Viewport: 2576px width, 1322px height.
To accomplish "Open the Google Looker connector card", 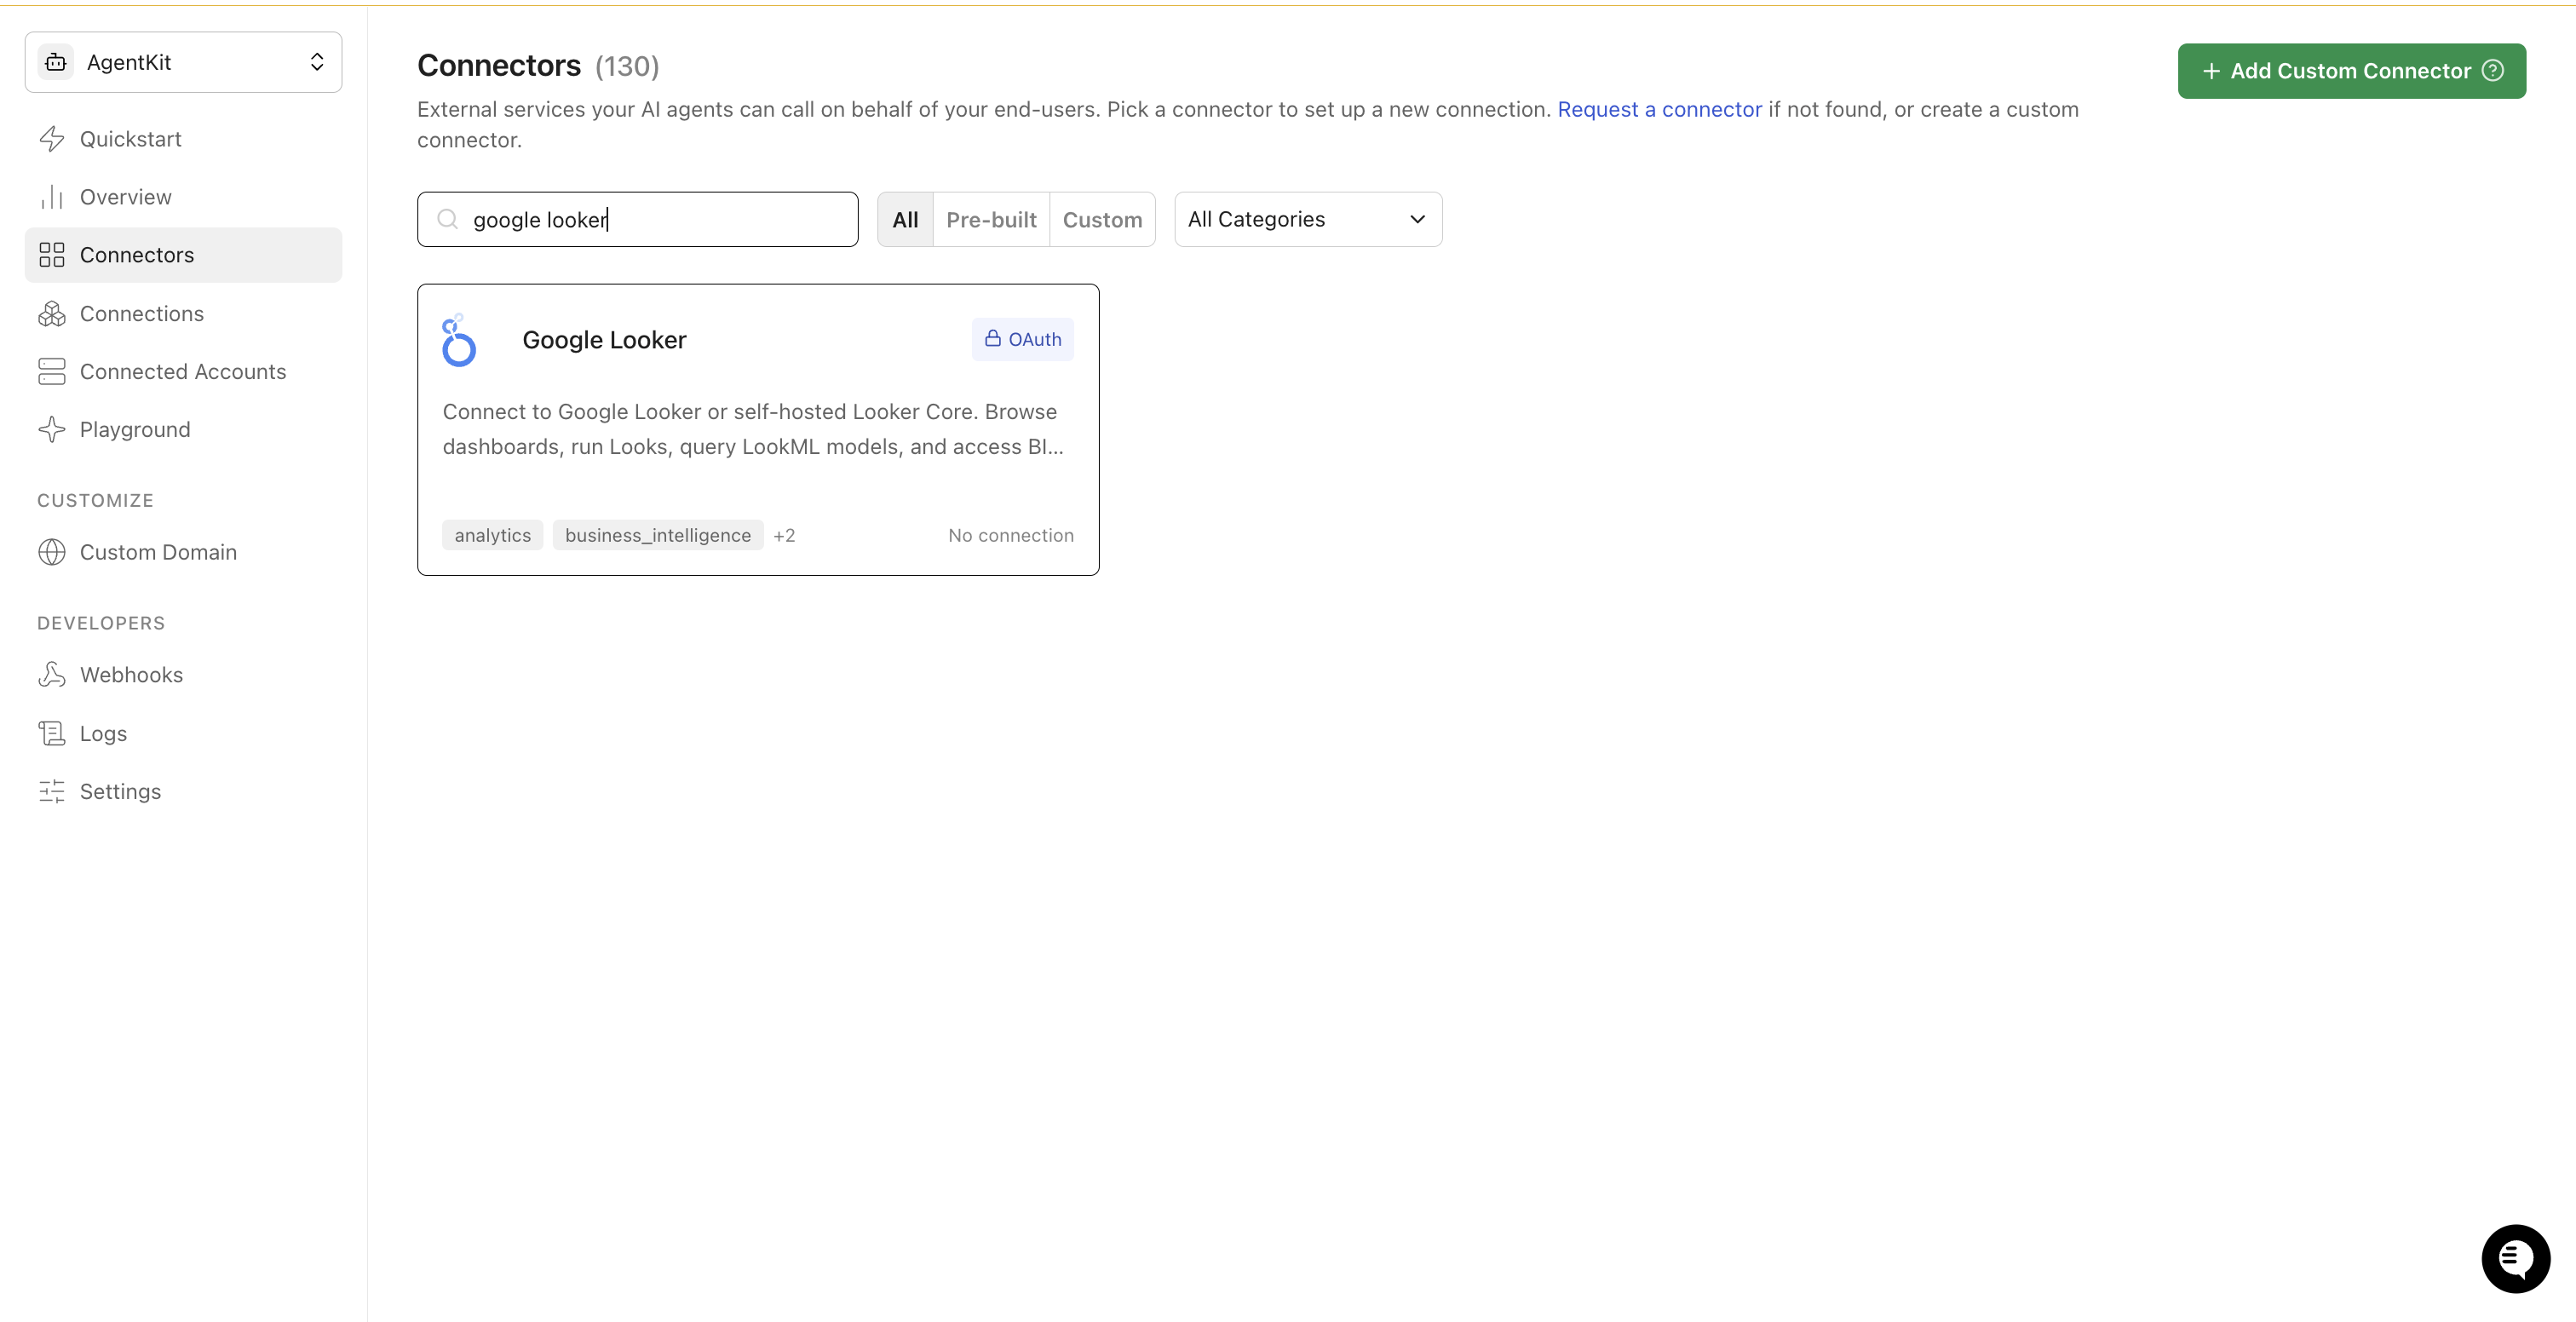I will [758, 429].
